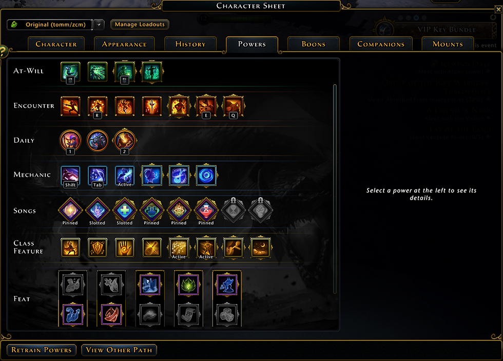Toggle the red feat in second column
This screenshot has height=361, width=503.
click(x=111, y=315)
